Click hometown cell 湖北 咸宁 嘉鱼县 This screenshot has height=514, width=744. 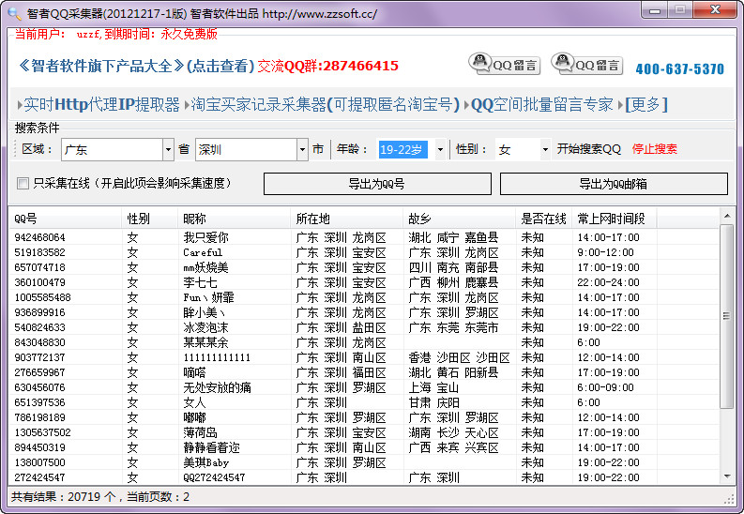[453, 237]
